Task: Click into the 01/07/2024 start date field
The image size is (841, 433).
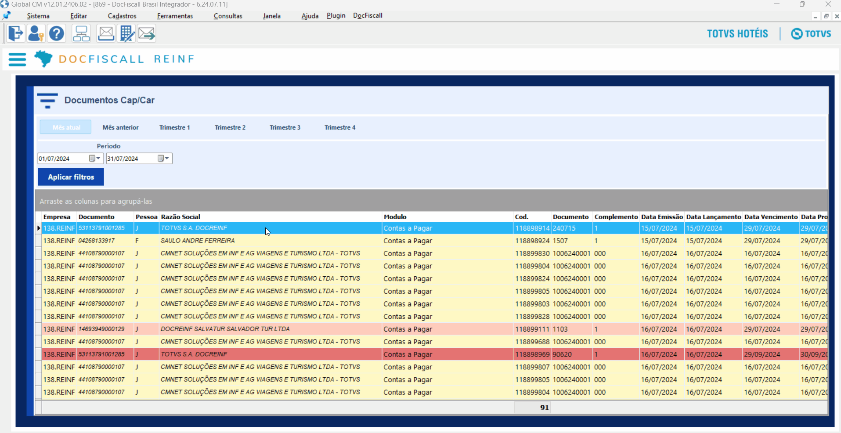Action: (x=63, y=159)
